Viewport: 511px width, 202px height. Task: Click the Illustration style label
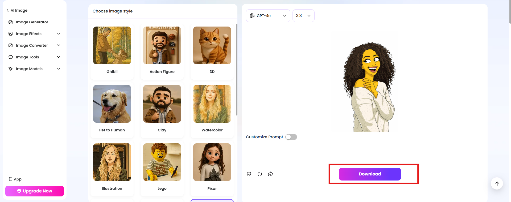112,188
